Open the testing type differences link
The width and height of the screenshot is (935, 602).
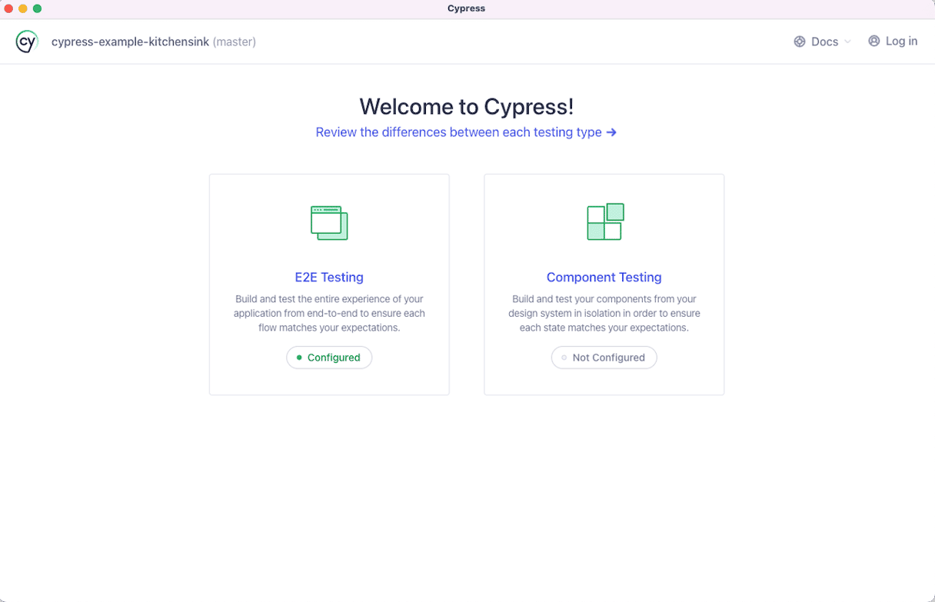tap(458, 132)
